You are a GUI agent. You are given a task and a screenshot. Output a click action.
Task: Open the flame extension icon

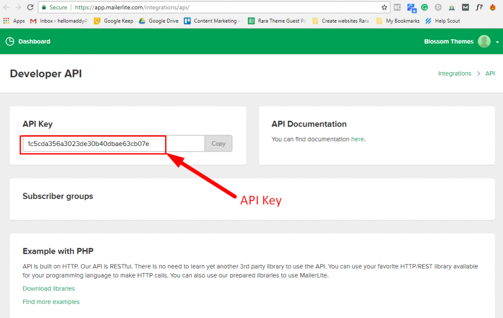pos(493,7)
